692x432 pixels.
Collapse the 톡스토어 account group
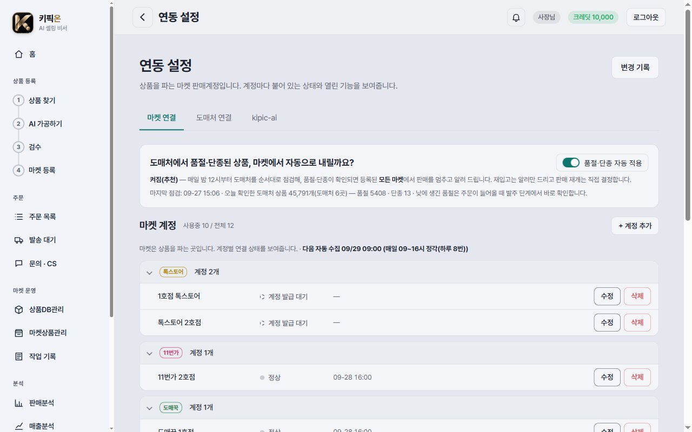tap(149, 273)
